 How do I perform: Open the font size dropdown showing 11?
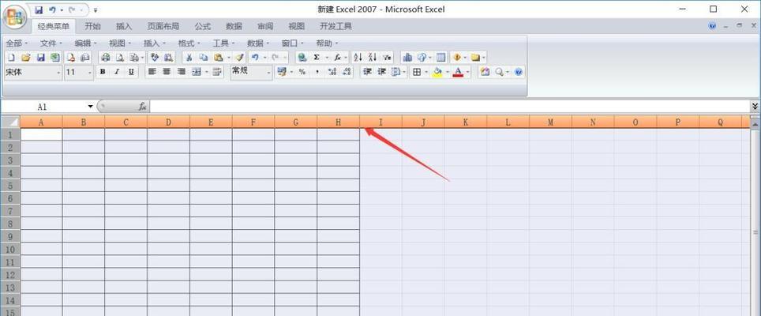tap(90, 73)
